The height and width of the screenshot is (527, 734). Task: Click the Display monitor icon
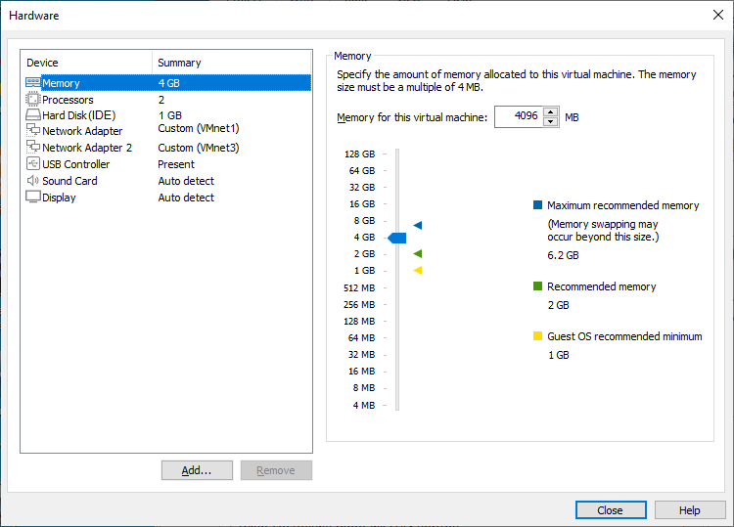[33, 198]
